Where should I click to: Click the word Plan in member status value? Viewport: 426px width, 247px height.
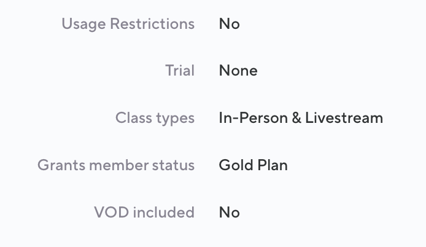tap(272, 165)
